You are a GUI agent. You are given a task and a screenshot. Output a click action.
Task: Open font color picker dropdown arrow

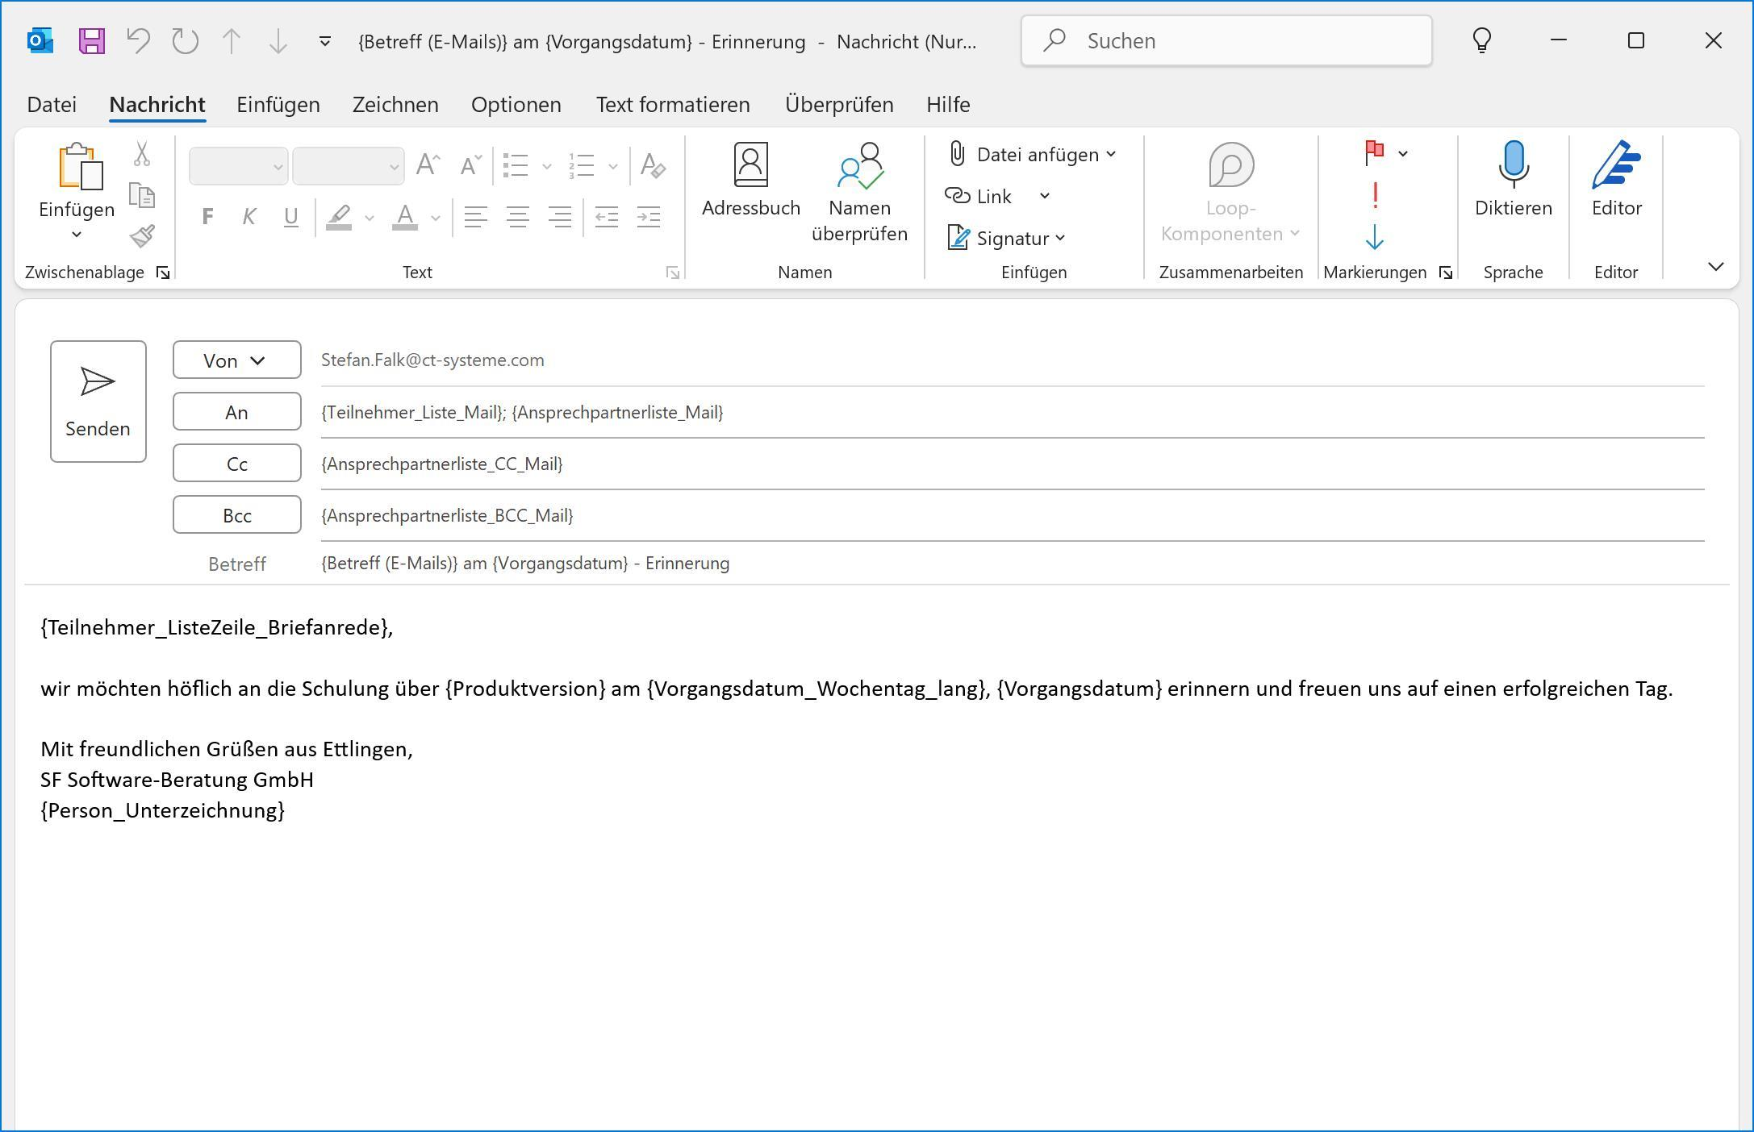click(436, 218)
